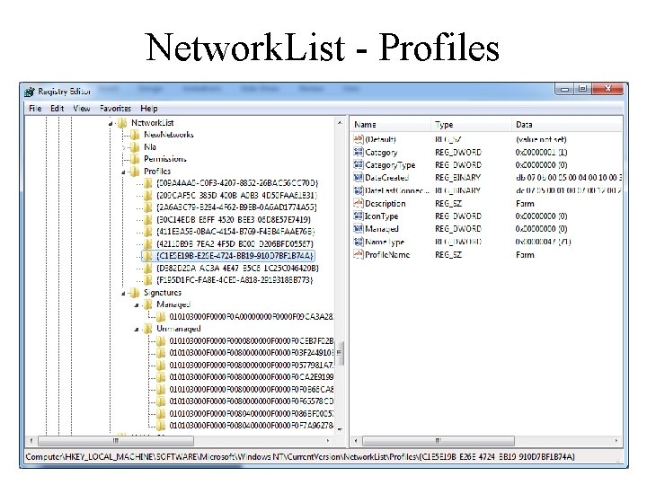
Task: Click the Name column header
Action: pyautogui.click(x=390, y=125)
